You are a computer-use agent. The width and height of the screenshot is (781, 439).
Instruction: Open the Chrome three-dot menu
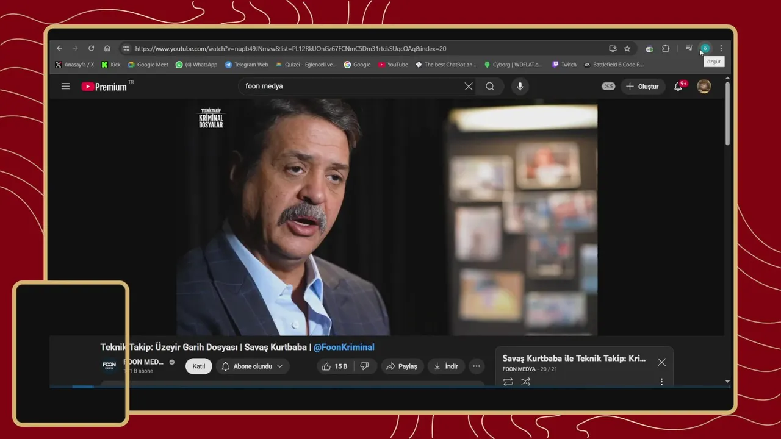click(x=721, y=48)
